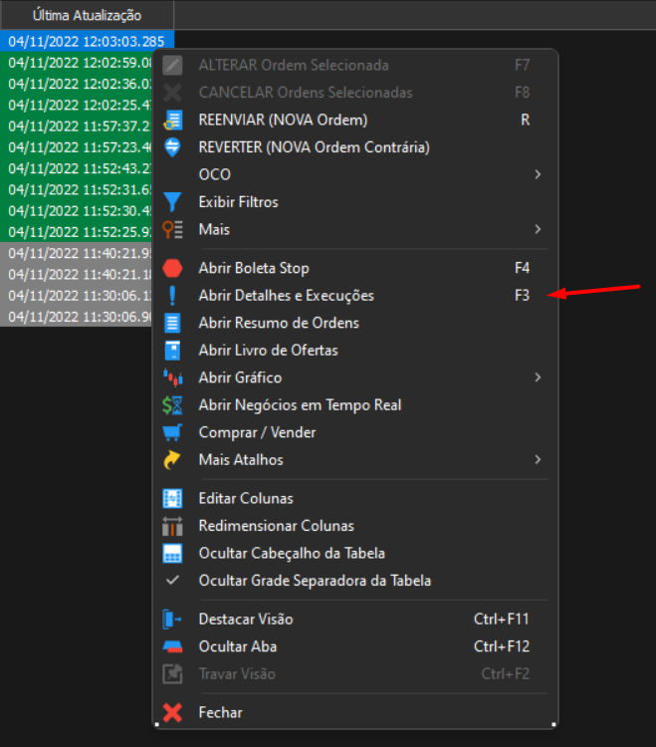Click the Redimensionar Colunas icon
The image size is (656, 747).
click(172, 526)
